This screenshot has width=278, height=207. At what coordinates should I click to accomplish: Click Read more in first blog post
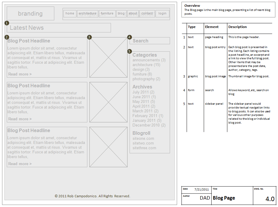(20, 74)
